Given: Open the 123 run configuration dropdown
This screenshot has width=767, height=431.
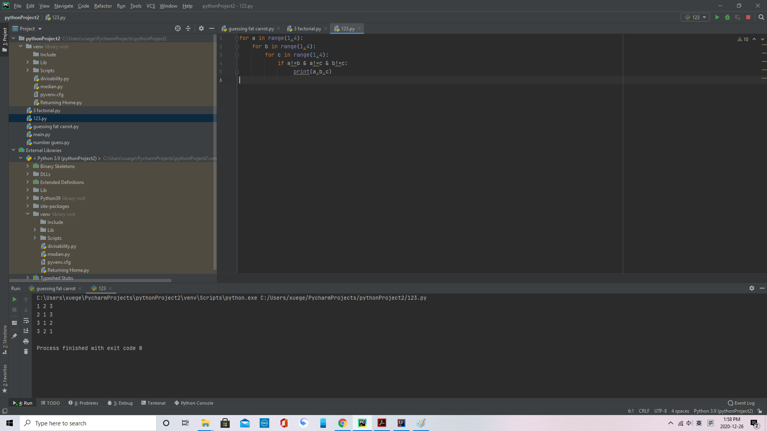Looking at the screenshot, I should pyautogui.click(x=695, y=17).
